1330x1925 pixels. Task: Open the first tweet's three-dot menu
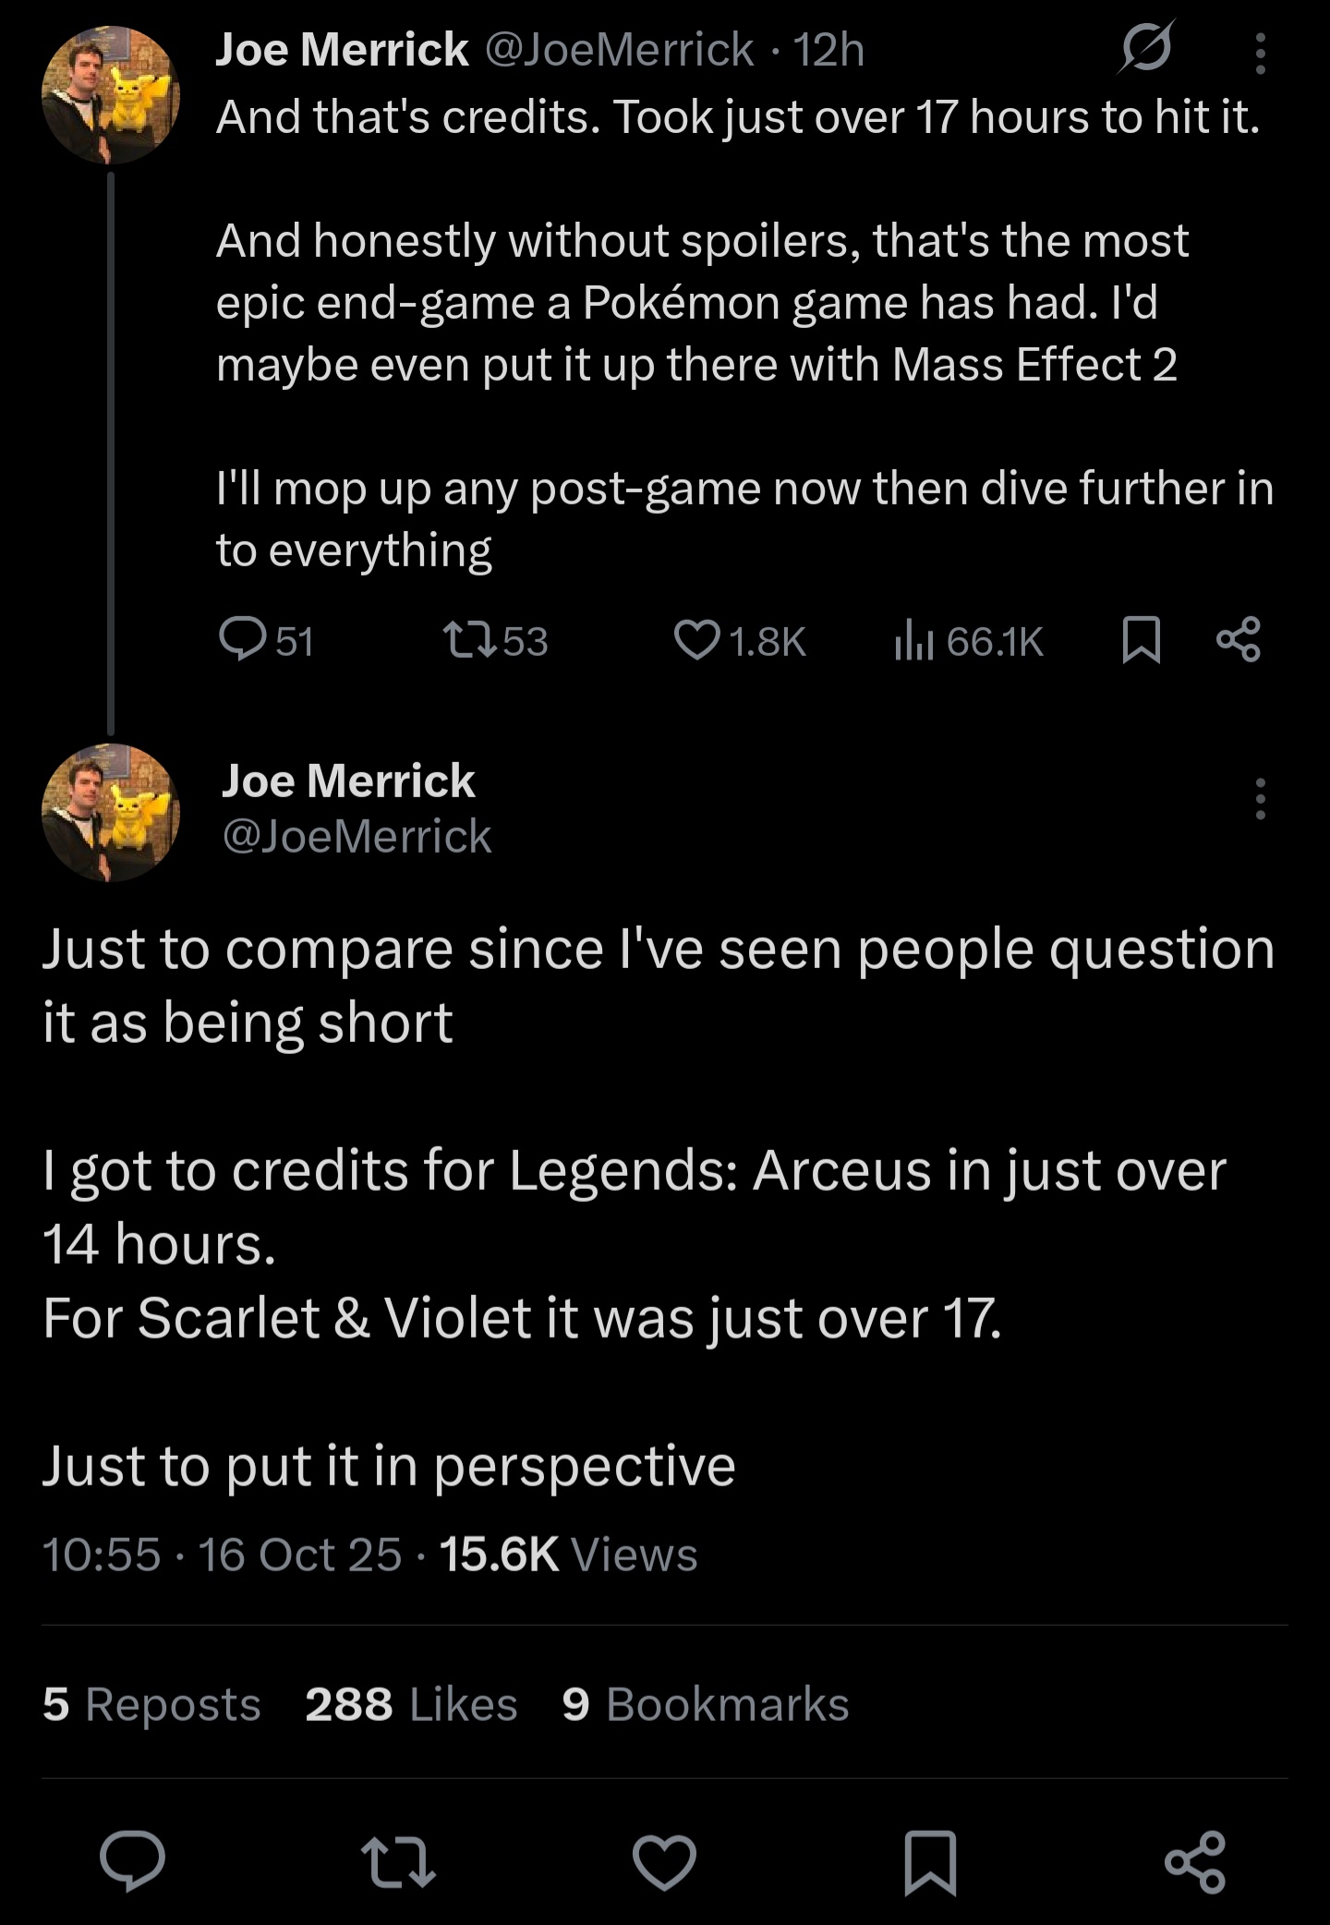click(x=1260, y=54)
